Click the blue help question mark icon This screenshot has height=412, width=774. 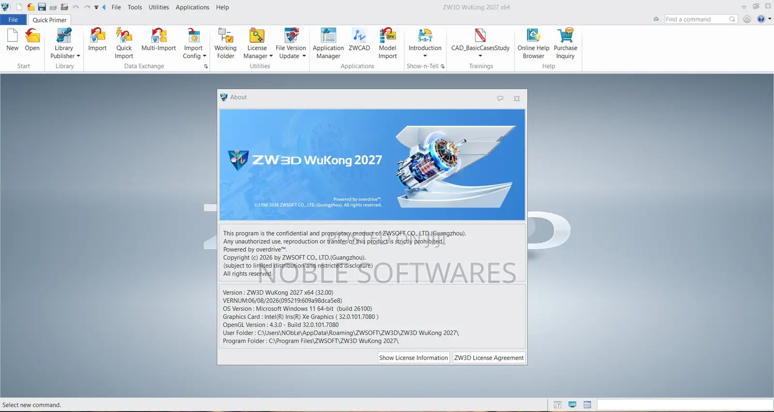click(761, 19)
